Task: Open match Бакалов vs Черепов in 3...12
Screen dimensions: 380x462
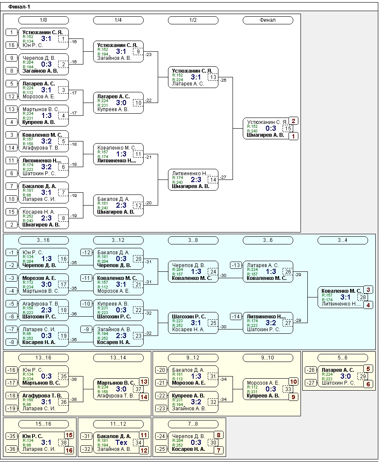Action: pyautogui.click(x=118, y=259)
